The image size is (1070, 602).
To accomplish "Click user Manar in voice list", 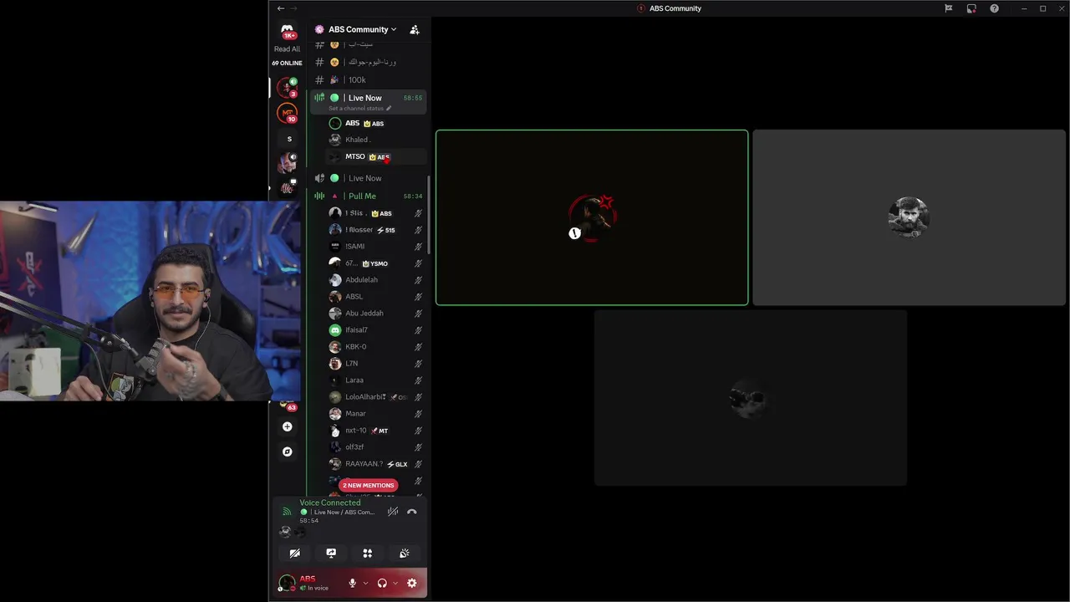I will (375, 414).
